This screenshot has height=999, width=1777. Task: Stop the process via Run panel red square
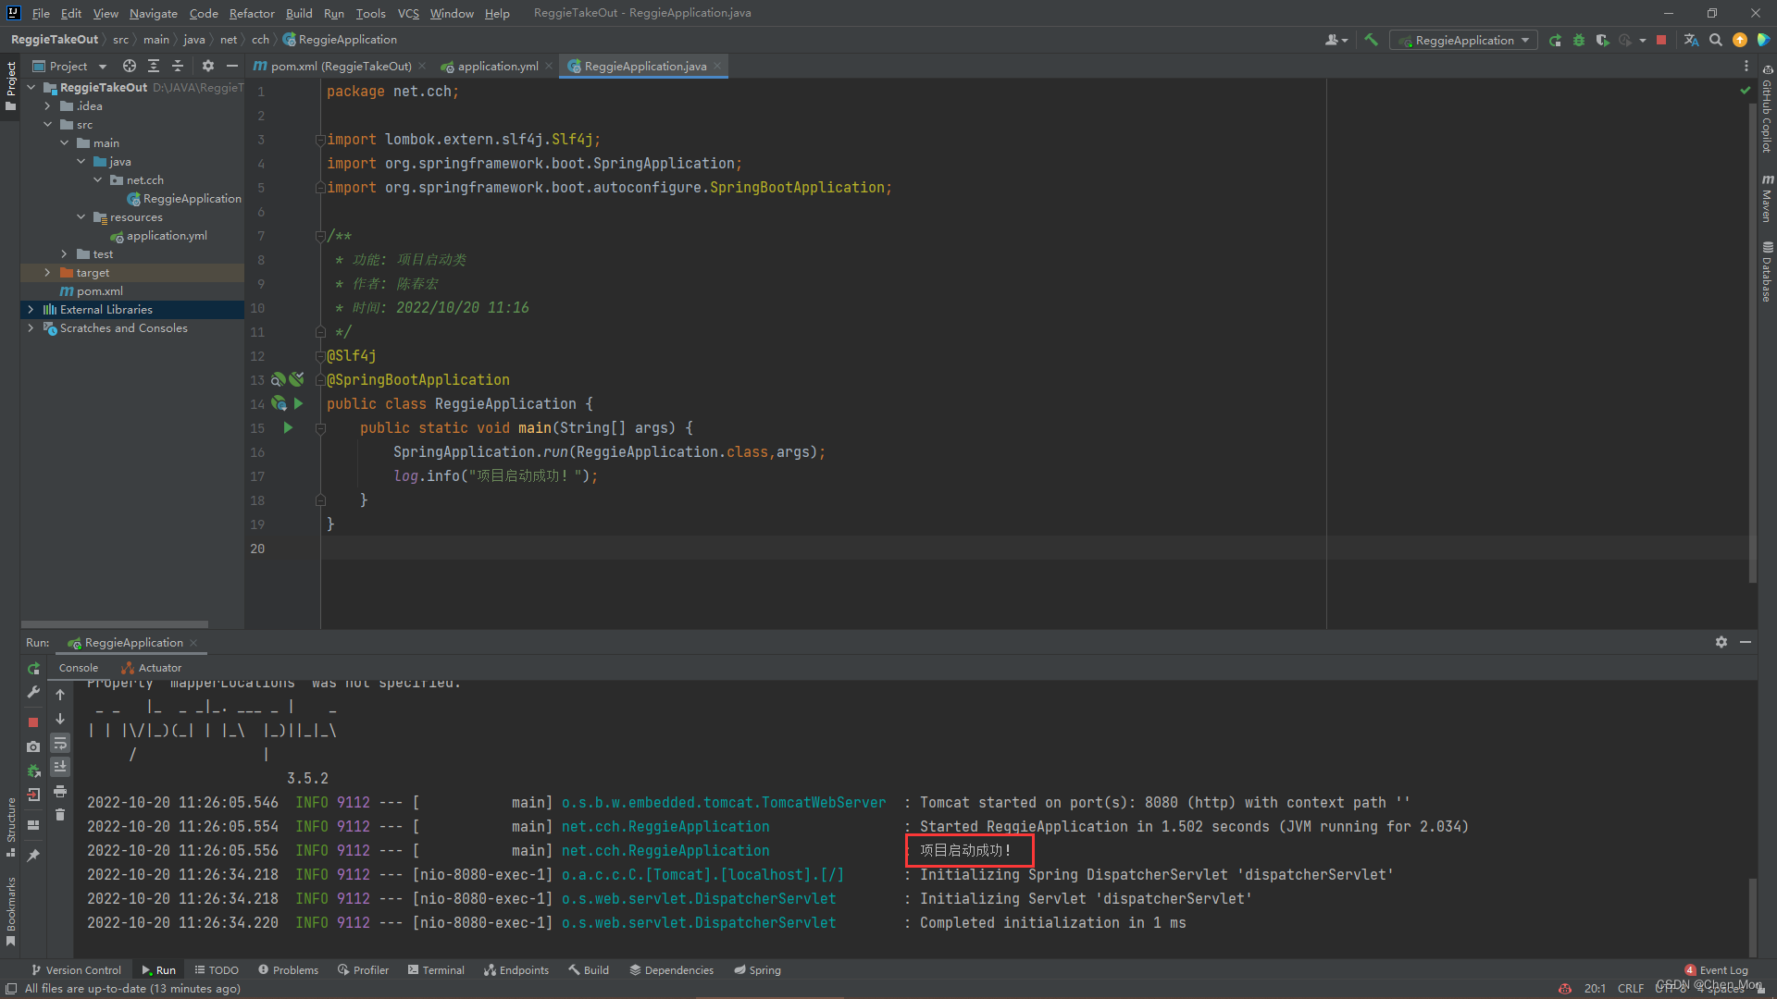click(x=33, y=721)
